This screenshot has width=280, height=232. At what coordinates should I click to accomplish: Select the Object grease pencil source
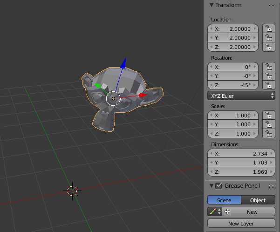(x=258, y=200)
